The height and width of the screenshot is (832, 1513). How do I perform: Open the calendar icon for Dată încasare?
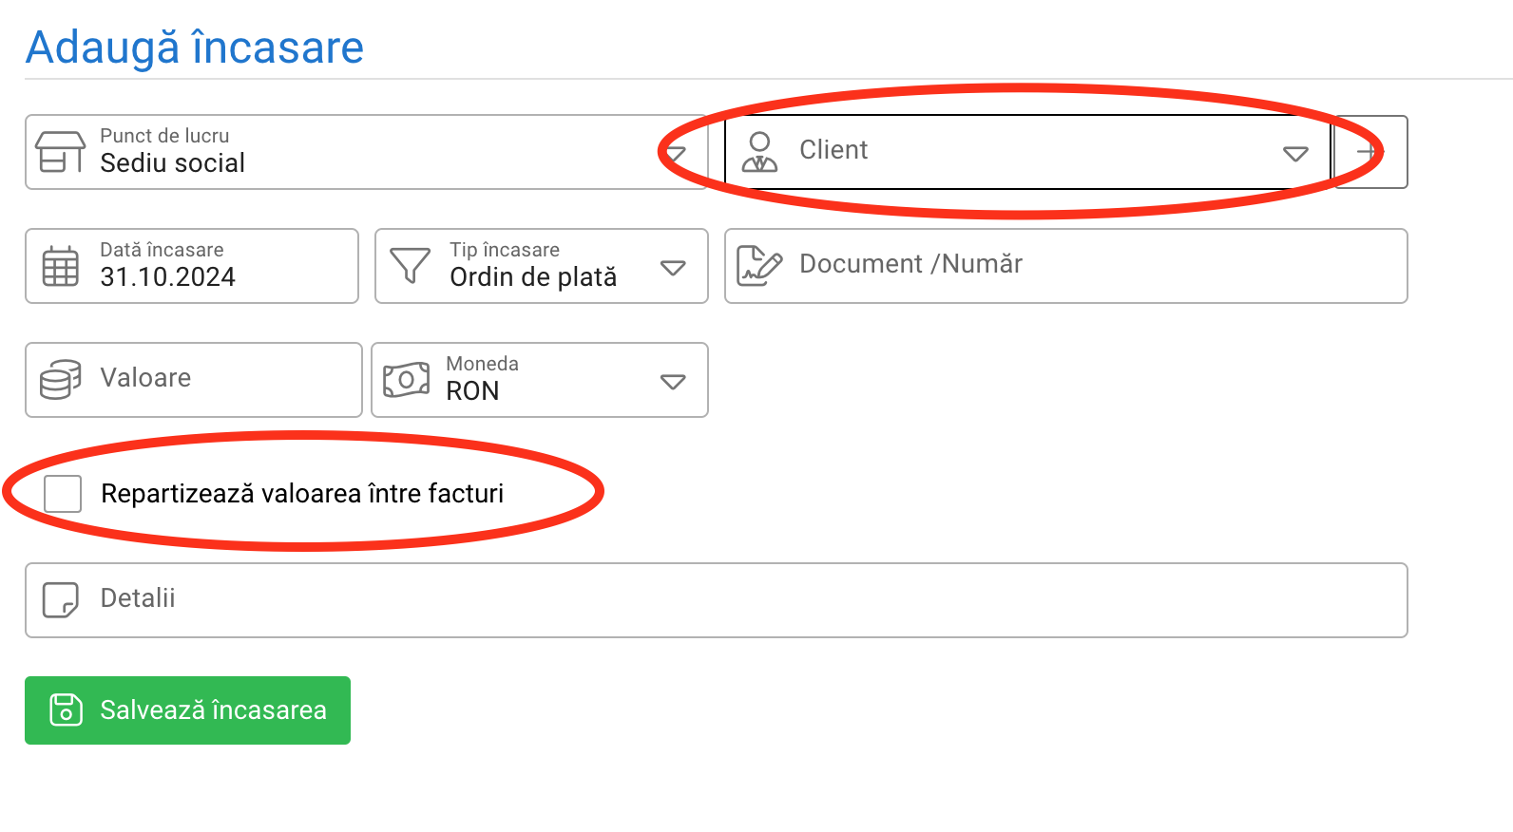tap(61, 266)
